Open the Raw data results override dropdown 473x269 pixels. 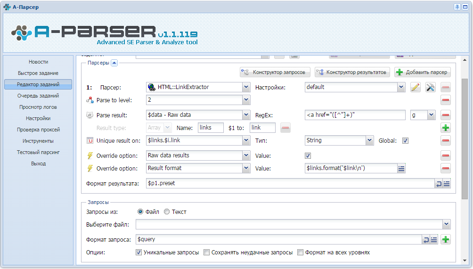[x=246, y=155]
